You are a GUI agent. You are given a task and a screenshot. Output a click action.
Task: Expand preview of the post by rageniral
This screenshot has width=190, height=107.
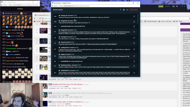[49, 78]
